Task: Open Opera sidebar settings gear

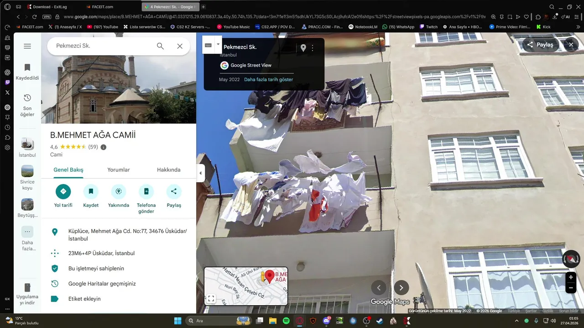Action: 7,148
